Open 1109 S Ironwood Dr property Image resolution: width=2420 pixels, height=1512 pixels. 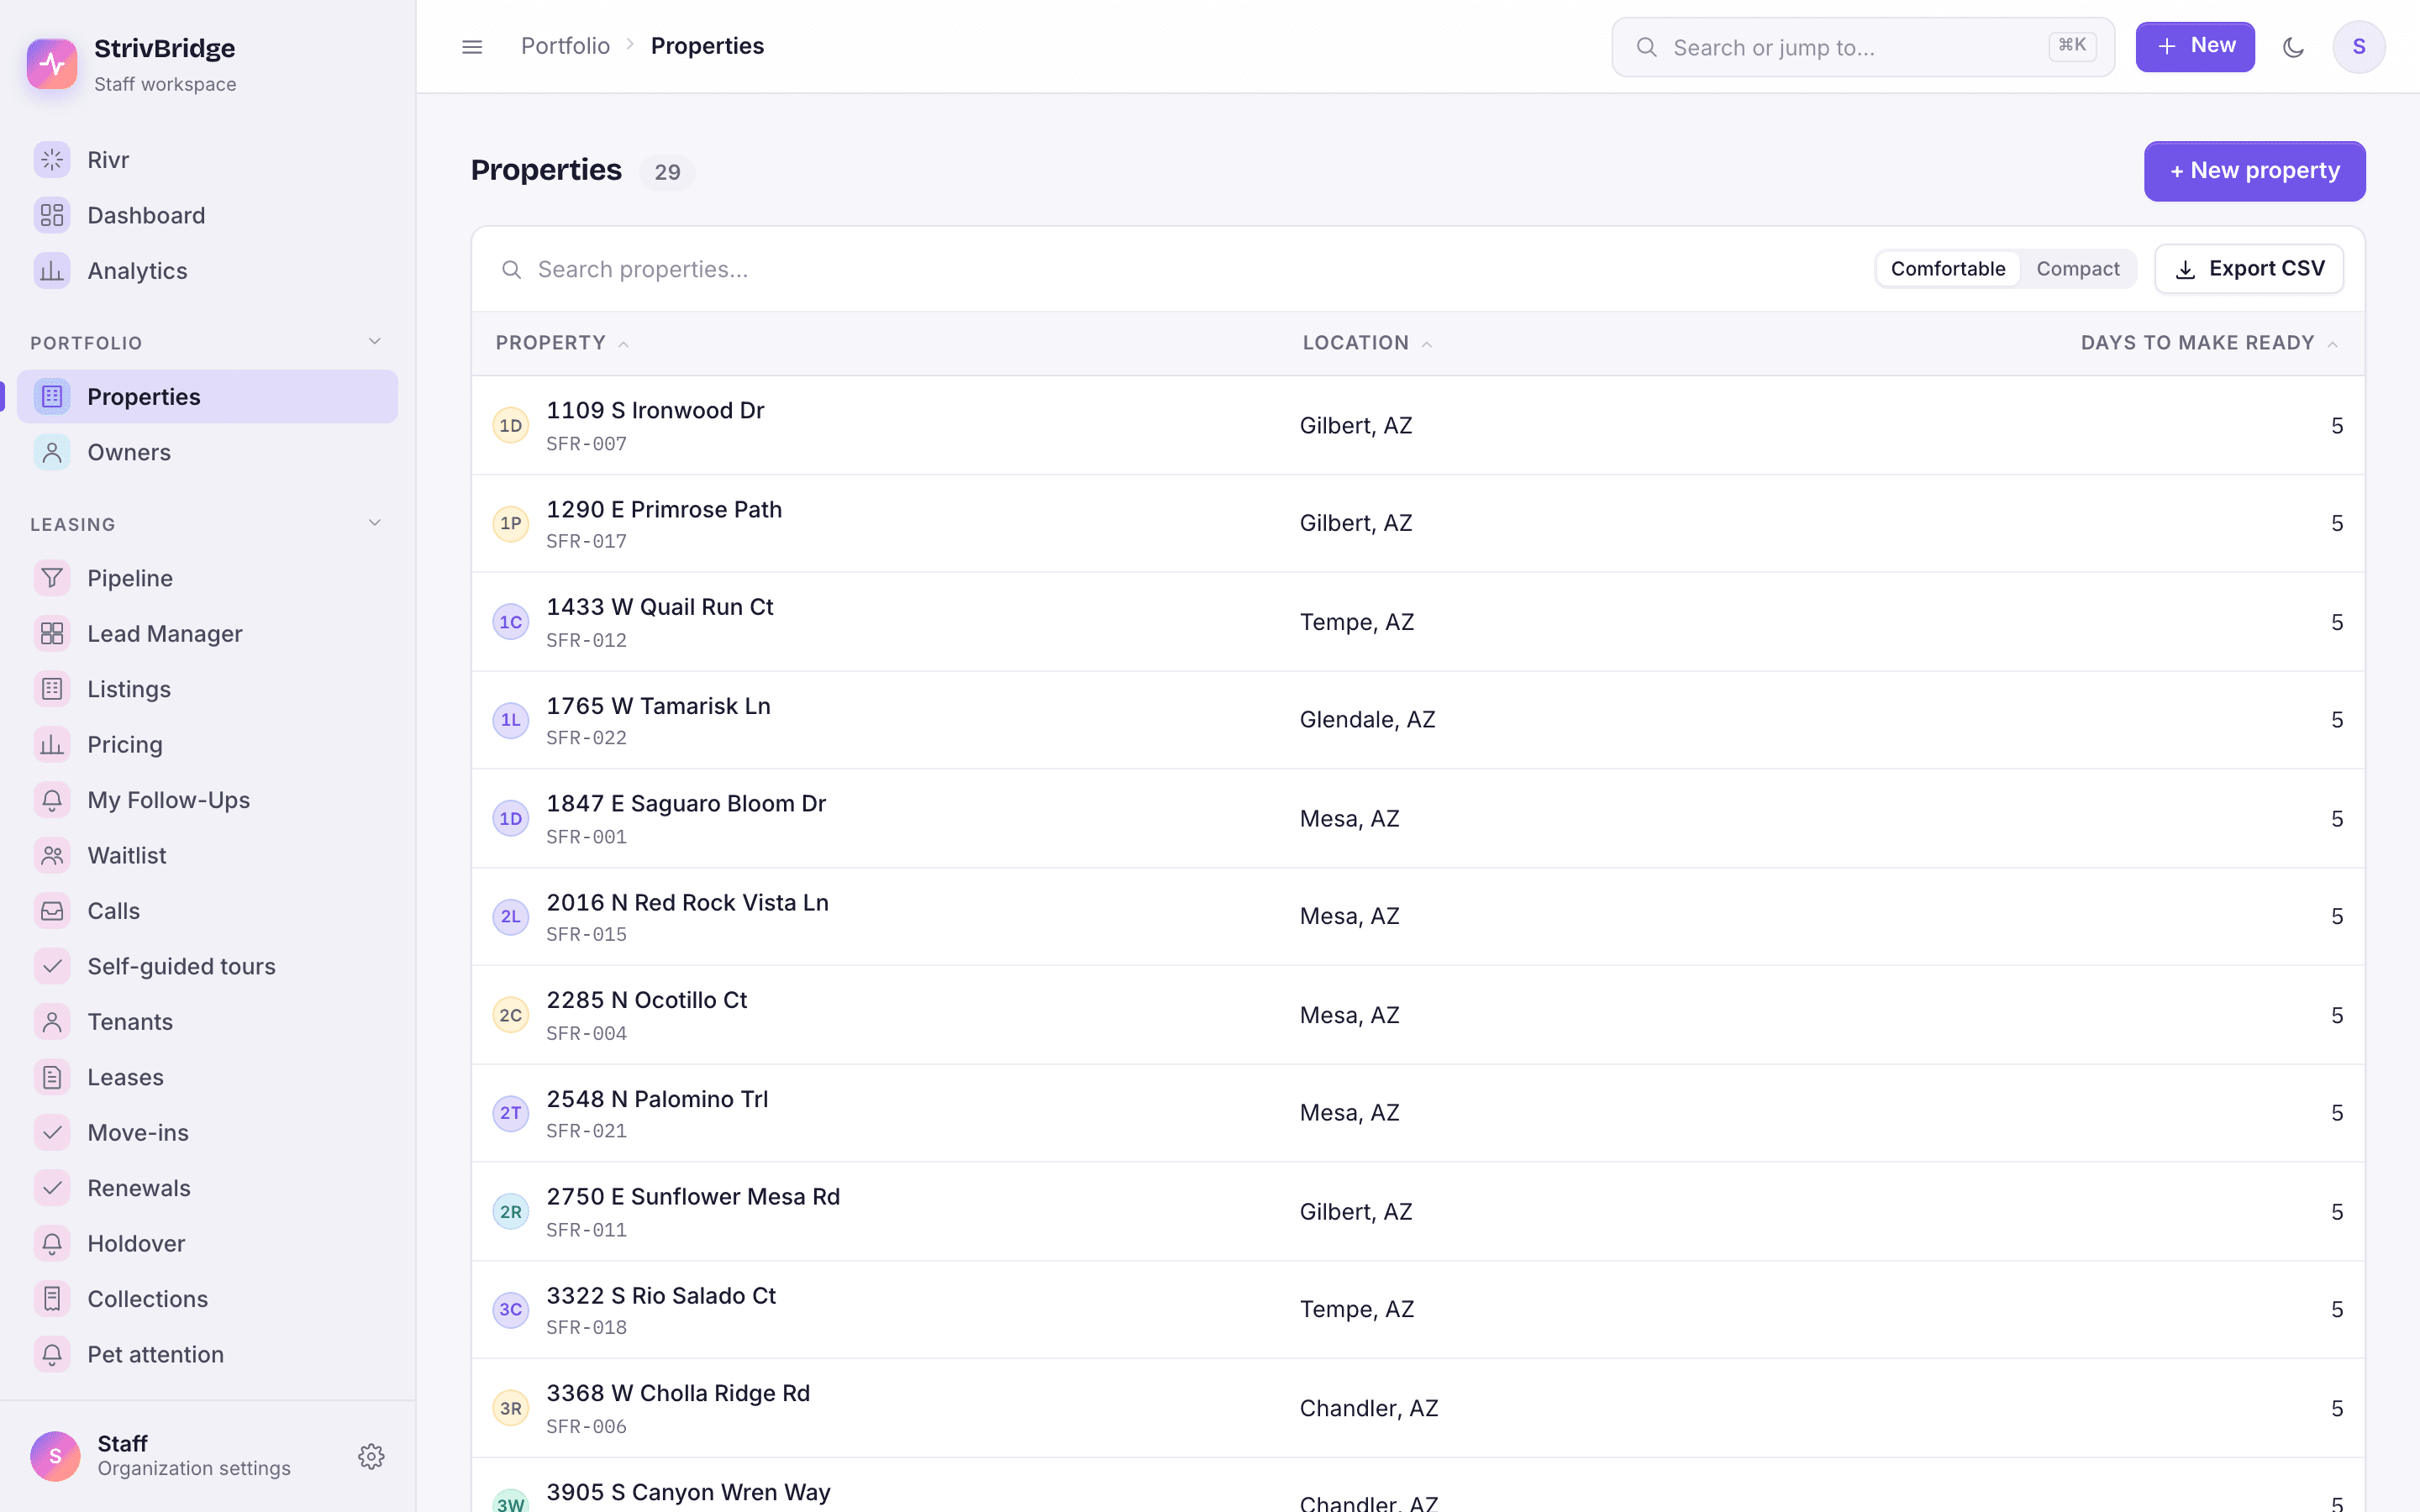[x=1418, y=426]
